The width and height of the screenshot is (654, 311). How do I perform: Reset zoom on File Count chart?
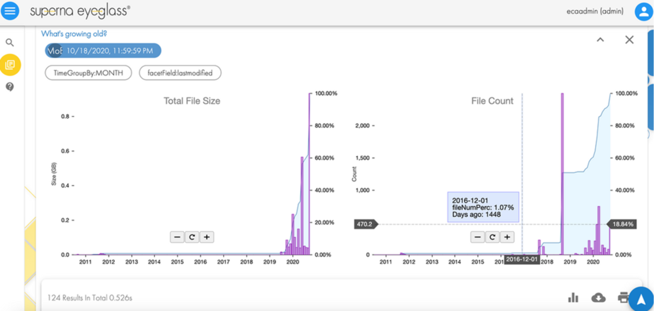tap(492, 237)
